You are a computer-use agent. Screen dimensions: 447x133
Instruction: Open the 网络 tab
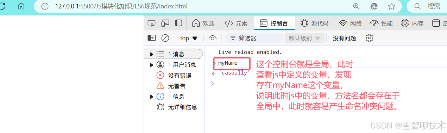[x=350, y=23]
